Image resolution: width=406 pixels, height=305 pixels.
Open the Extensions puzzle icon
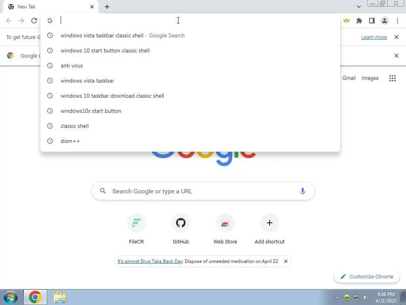point(359,21)
